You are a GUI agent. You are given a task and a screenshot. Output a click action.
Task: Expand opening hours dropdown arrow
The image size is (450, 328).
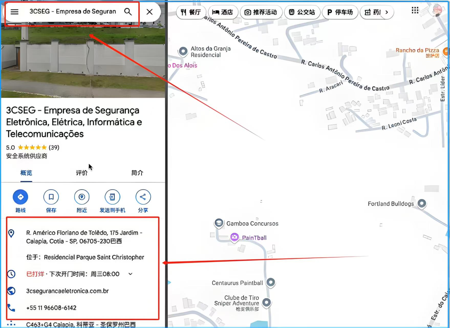131,274
